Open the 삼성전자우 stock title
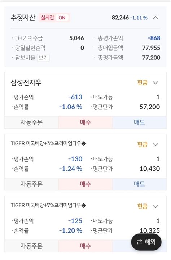The width and height of the screenshot is (171, 260). (26, 82)
